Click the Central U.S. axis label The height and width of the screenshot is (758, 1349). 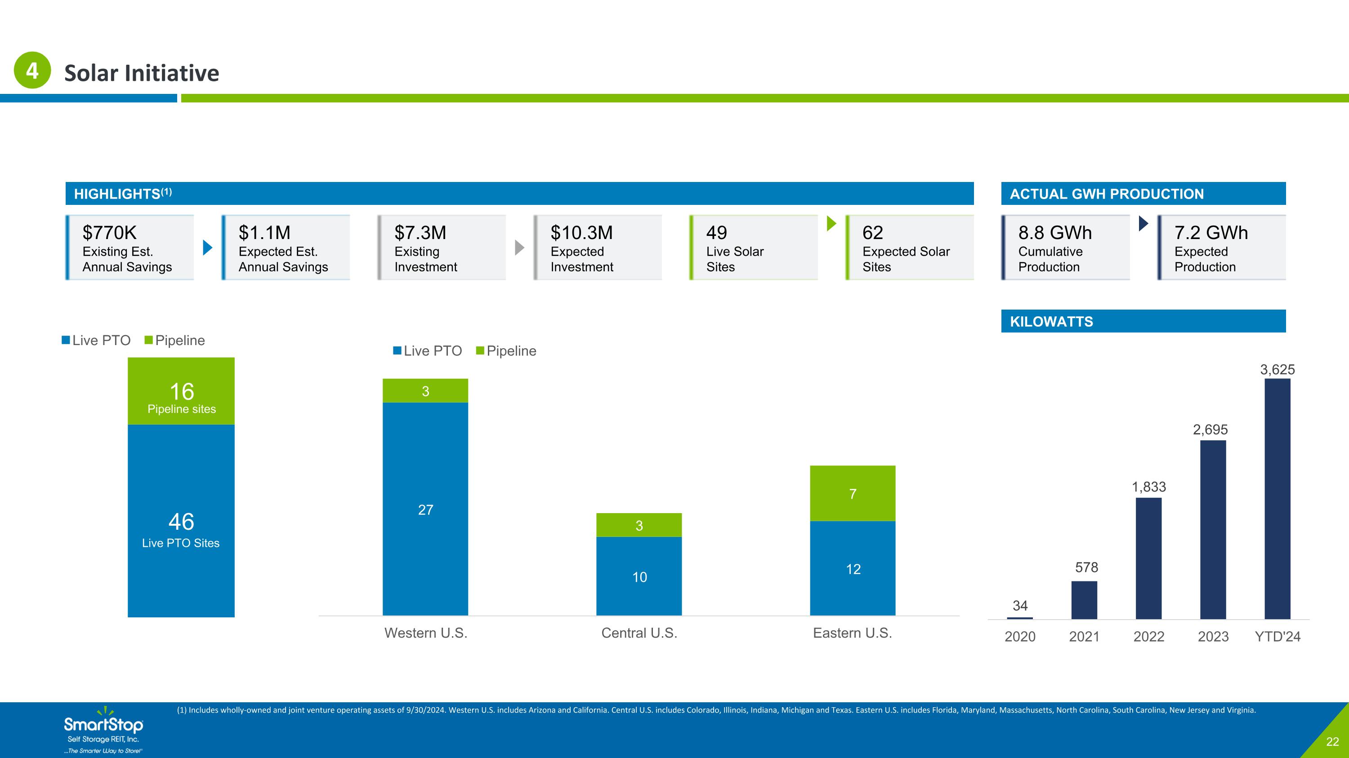tap(639, 633)
